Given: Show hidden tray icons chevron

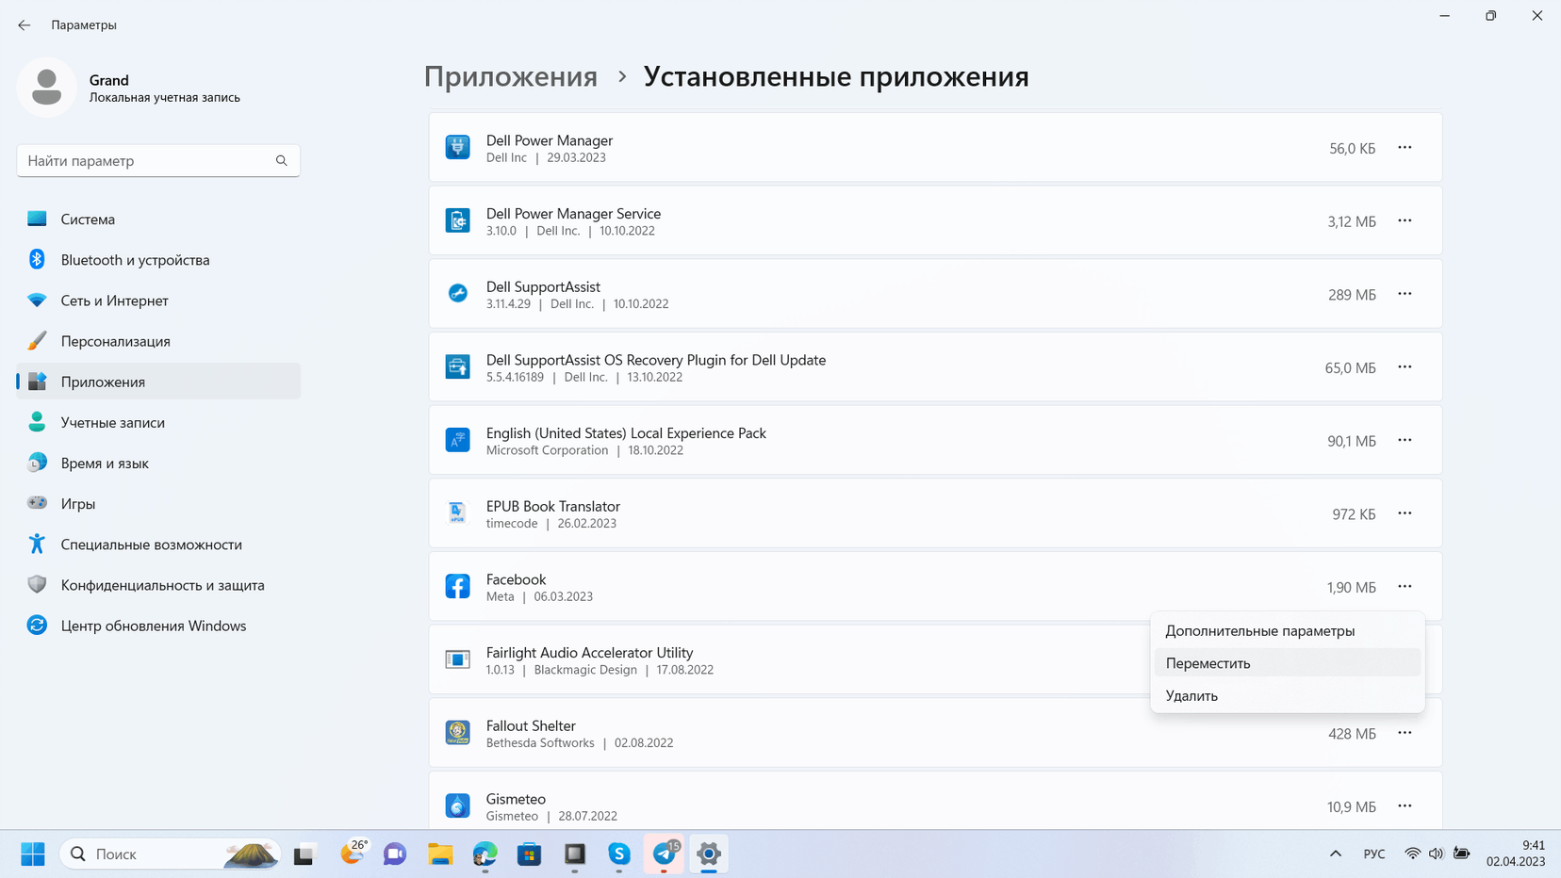Looking at the screenshot, I should 1335,854.
